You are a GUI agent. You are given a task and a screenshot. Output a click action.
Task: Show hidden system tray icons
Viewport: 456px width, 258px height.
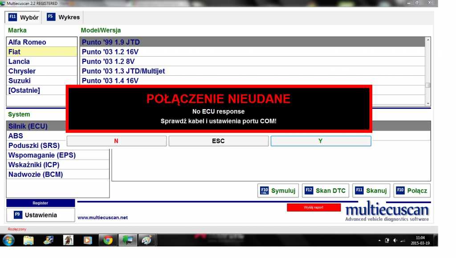380,241
